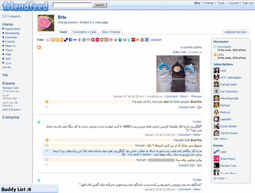The image size is (255, 193).
Task: Switch to Comments + Likes tab
Action: pyautogui.click(x=85, y=32)
